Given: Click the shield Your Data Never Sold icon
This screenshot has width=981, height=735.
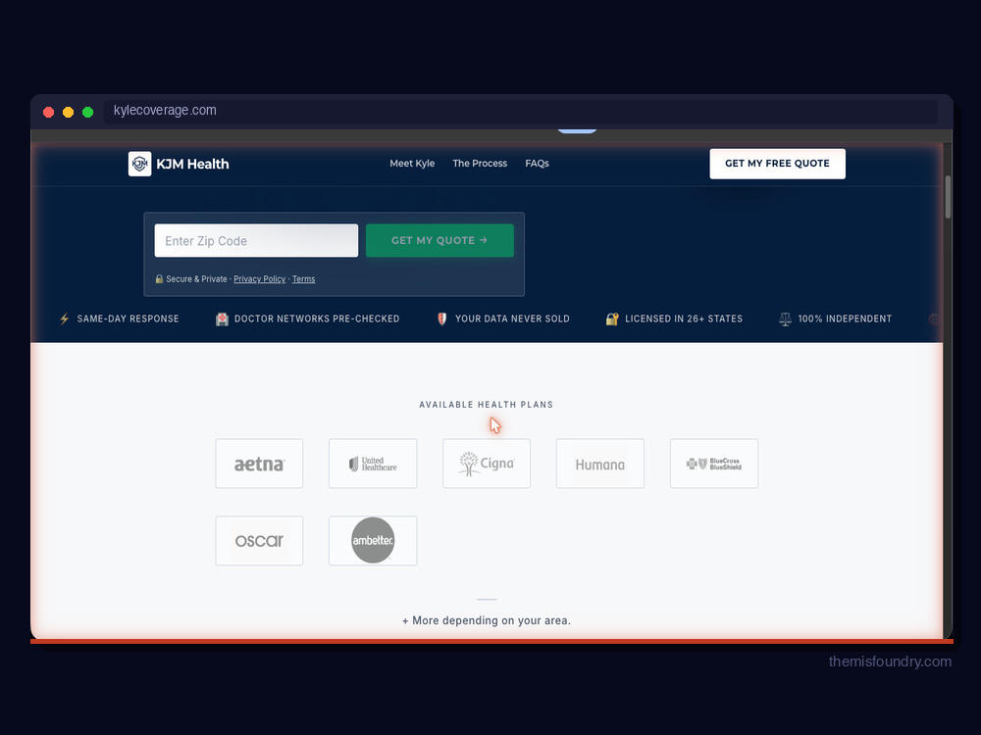Looking at the screenshot, I should 441,318.
